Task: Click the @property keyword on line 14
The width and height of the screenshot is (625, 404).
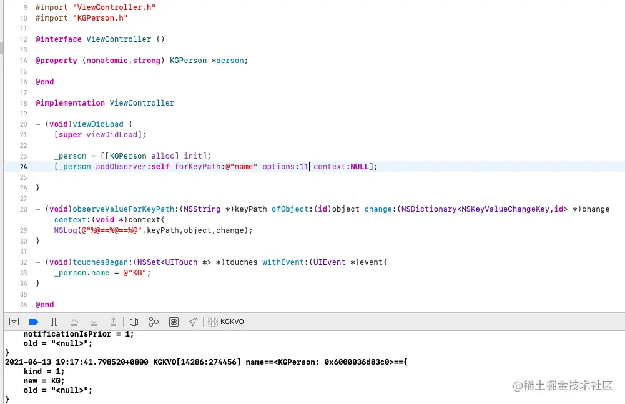Action: (56, 61)
